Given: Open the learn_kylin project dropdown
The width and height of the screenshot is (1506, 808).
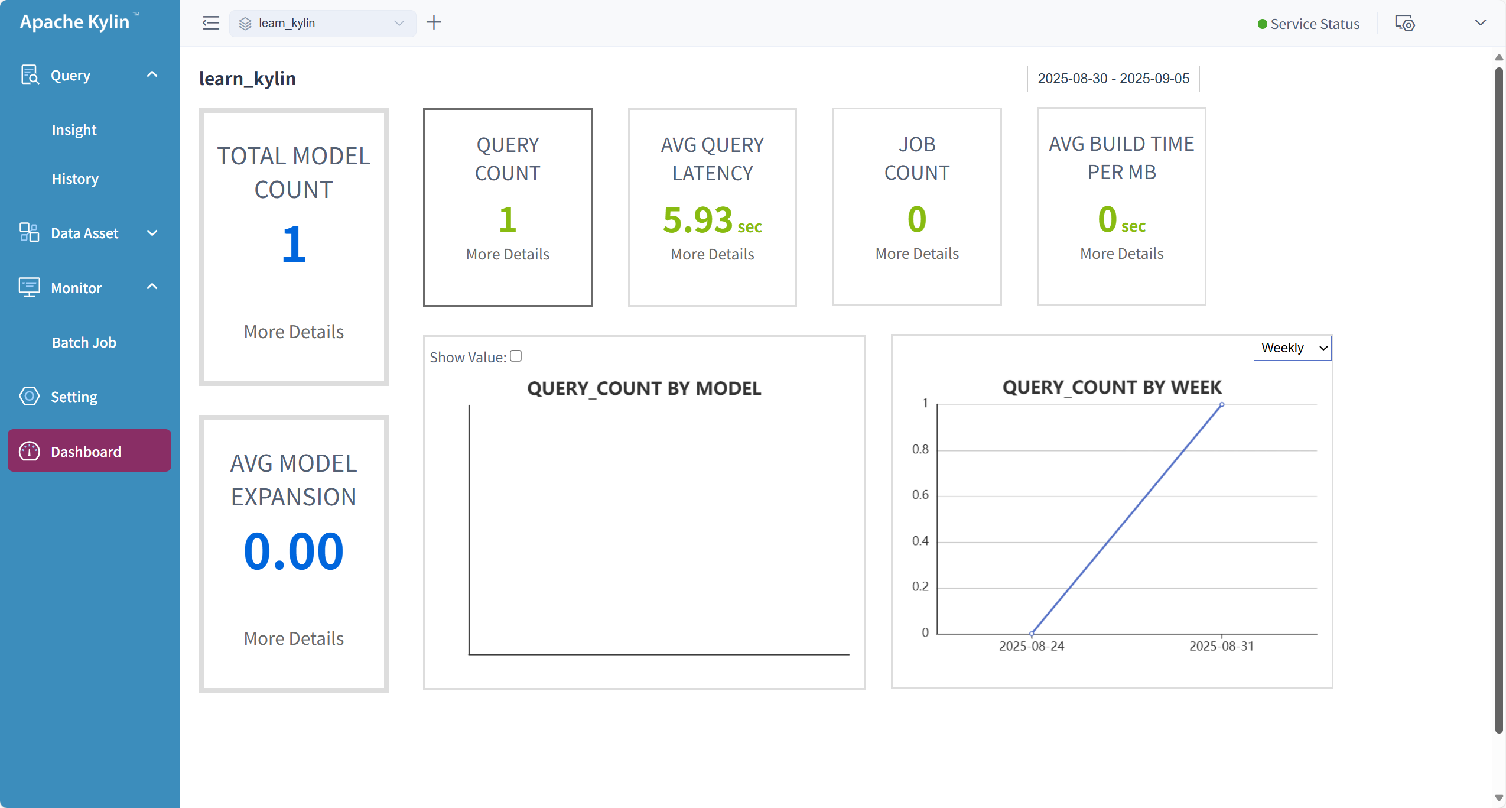Looking at the screenshot, I should [x=323, y=23].
